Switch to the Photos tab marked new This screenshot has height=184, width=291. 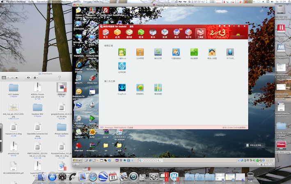pos(176,34)
